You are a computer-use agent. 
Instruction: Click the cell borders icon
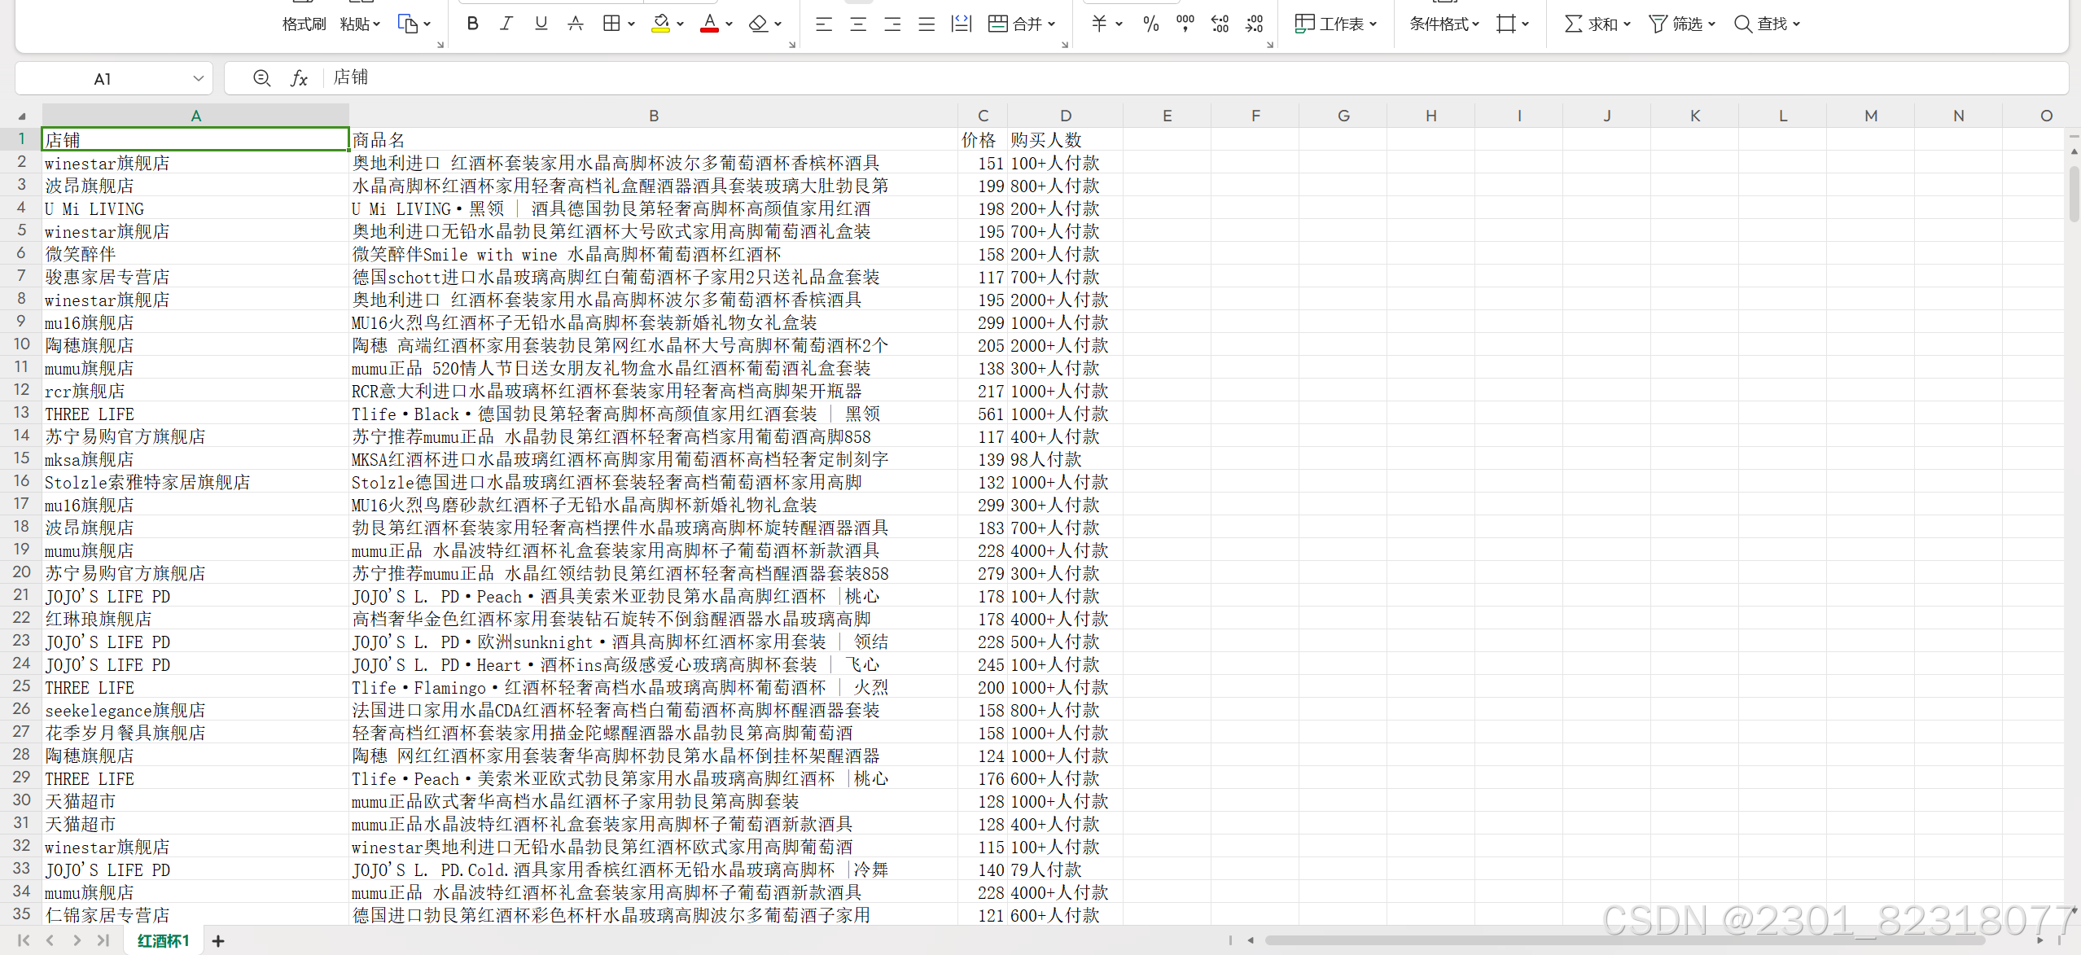pyautogui.click(x=611, y=24)
